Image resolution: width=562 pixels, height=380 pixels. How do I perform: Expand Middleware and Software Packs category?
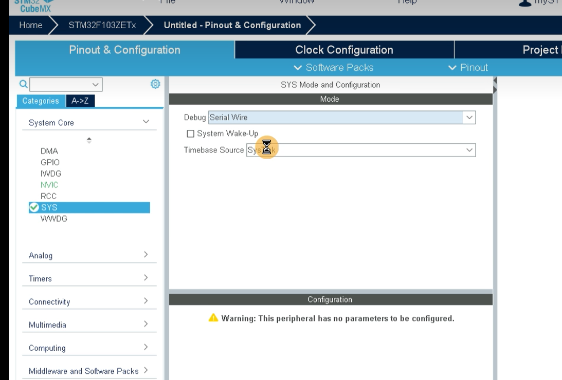coord(89,371)
